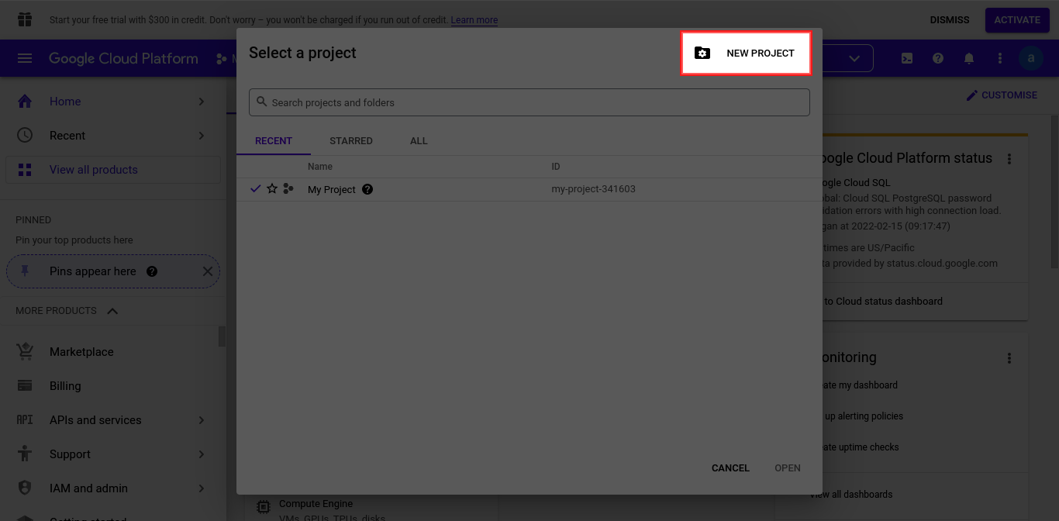Click in Search projects and folders field

[x=529, y=102]
